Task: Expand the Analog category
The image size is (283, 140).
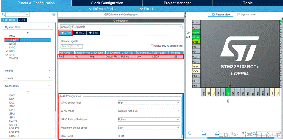Action: coord(49,70)
